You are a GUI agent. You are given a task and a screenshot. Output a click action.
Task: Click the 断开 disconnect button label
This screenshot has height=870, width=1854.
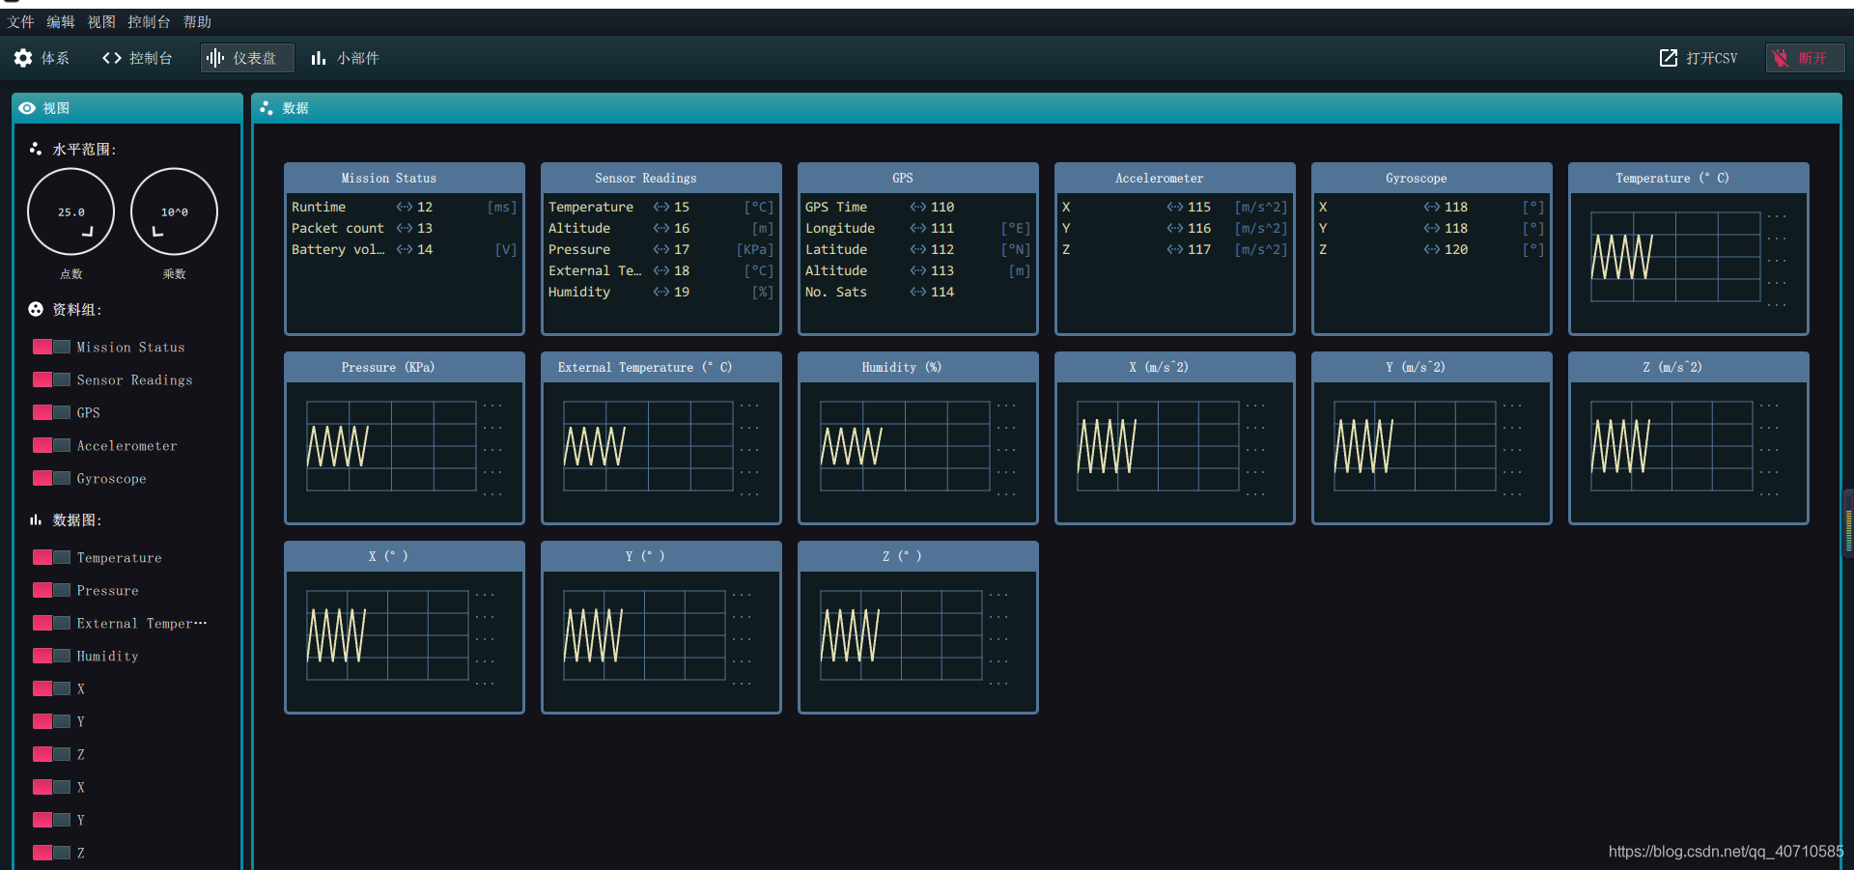[x=1812, y=58]
